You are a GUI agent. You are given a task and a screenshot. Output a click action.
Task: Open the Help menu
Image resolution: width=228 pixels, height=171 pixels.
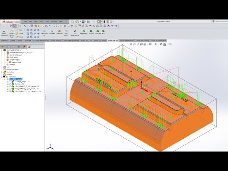tap(61, 22)
